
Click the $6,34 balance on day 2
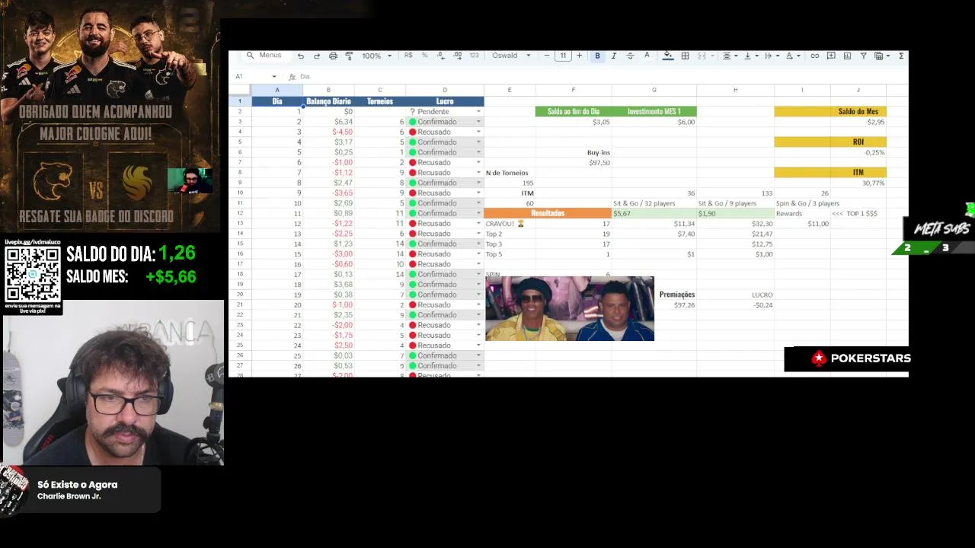[x=343, y=122]
